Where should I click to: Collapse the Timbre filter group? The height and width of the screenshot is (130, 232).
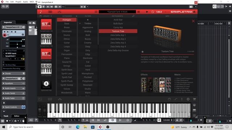(x=80, y=23)
